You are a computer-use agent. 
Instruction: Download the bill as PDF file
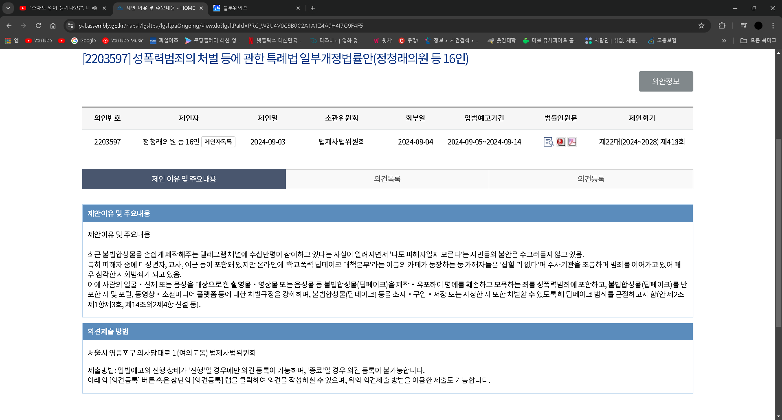(572, 142)
